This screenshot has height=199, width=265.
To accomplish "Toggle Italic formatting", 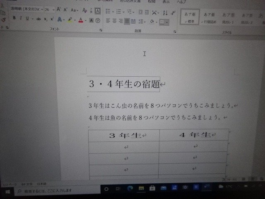I will (x=21, y=19).
